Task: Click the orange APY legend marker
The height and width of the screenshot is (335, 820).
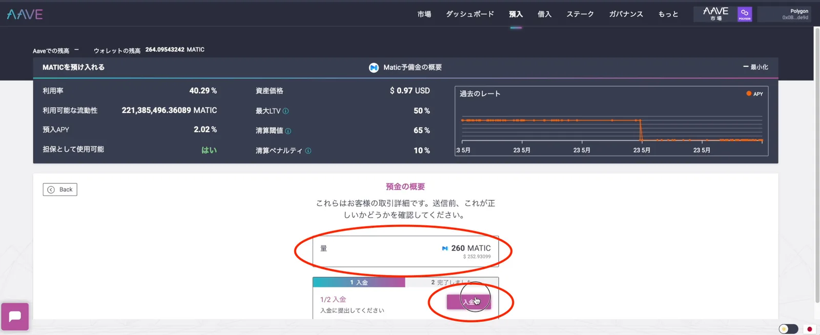Action: 749,94
